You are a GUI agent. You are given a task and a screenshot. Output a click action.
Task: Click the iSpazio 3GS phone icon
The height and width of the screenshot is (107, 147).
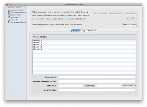(x=9, y=17)
